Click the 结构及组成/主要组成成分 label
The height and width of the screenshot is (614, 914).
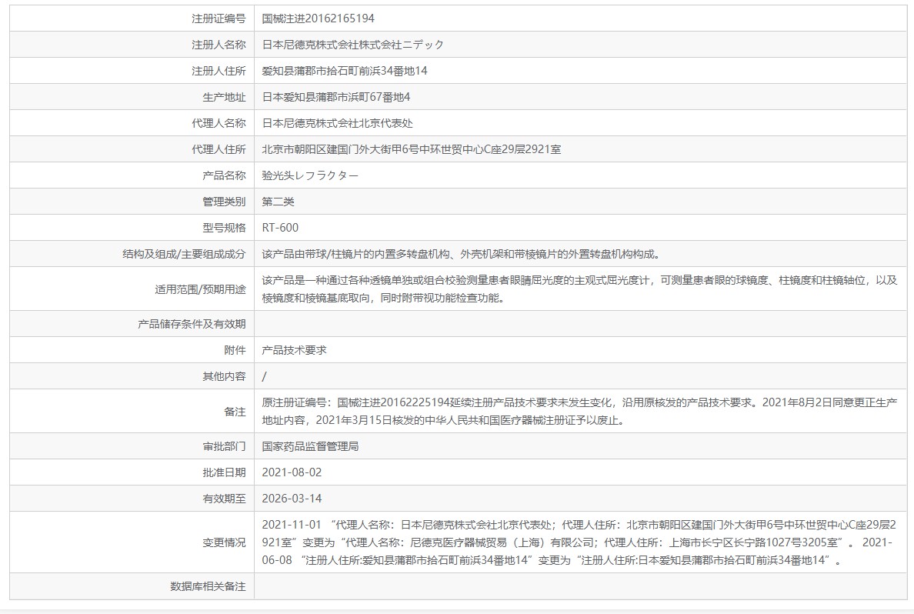coord(184,255)
